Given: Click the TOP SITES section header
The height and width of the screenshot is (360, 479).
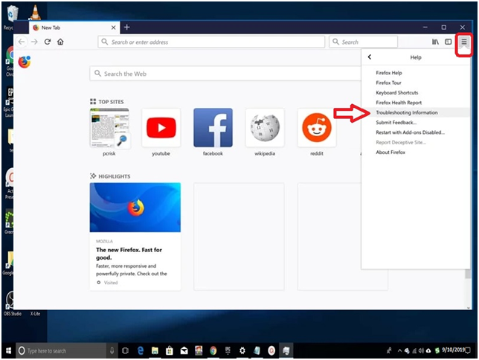Looking at the screenshot, I should 107,102.
